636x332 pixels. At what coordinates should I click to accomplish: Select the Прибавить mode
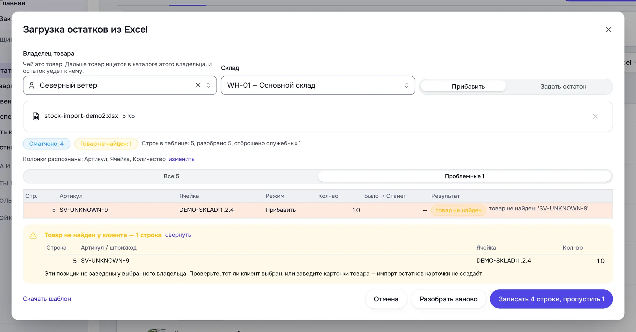pos(463,86)
